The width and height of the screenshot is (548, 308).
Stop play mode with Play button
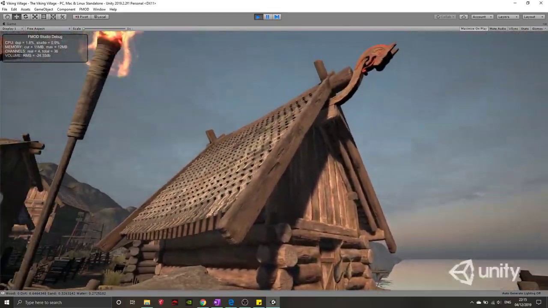(x=258, y=17)
